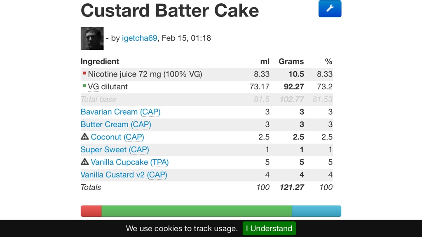This screenshot has height=237, width=422.
Task: Click the blue wrench tool button
Action: (x=330, y=9)
